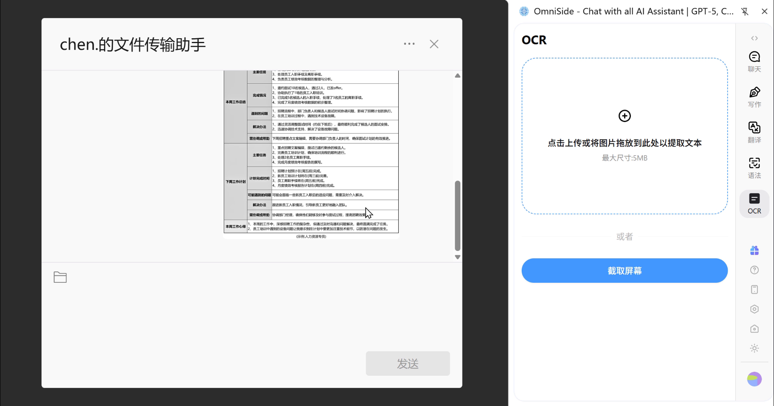Open the help question mark icon
The image size is (774, 406).
pos(754,270)
